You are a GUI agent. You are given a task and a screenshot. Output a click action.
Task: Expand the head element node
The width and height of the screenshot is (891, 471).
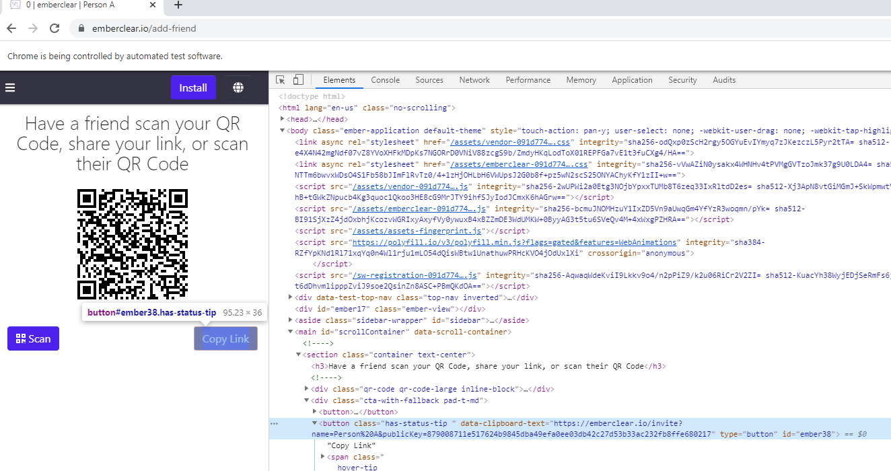pyautogui.click(x=283, y=119)
